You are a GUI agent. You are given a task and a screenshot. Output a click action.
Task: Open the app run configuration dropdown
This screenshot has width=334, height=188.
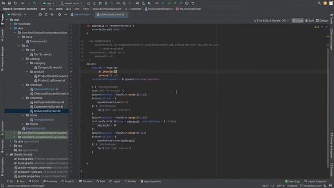(49, 3)
